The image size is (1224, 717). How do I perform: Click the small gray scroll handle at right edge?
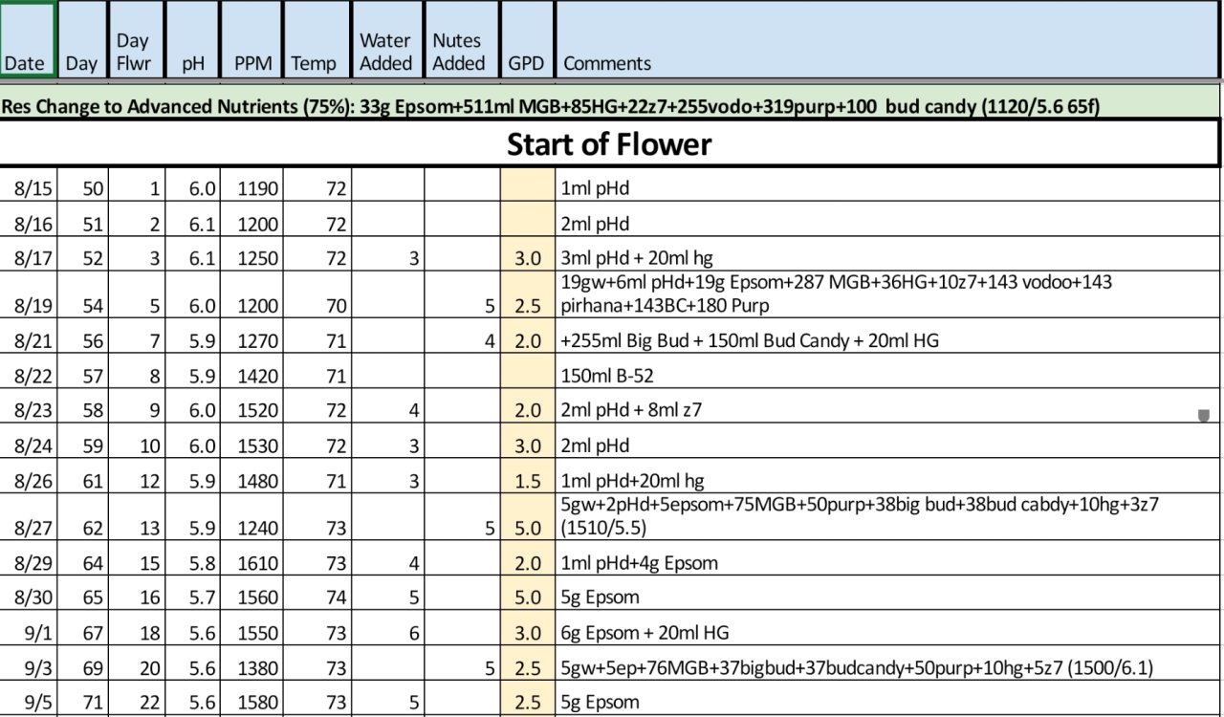click(1204, 416)
